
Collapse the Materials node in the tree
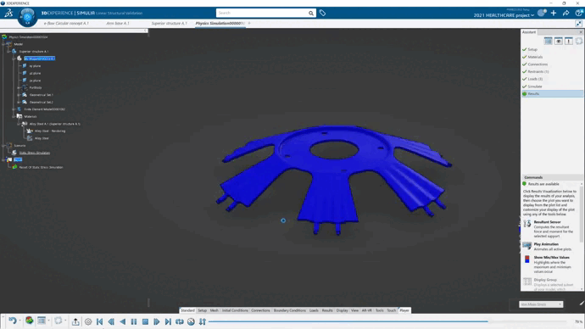[14, 116]
